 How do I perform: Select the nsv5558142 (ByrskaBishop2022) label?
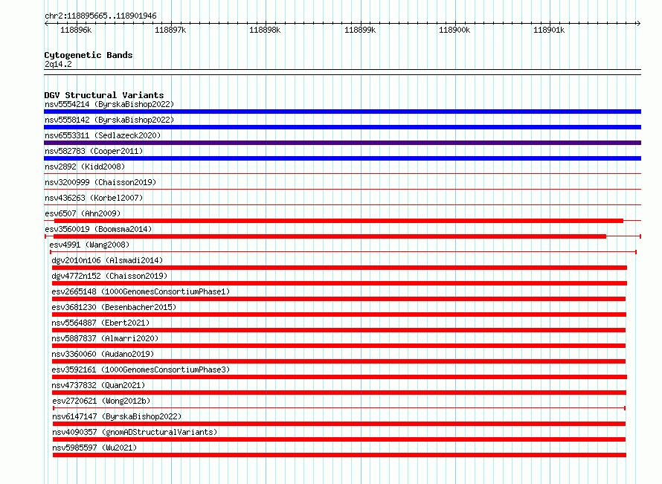[x=109, y=120]
